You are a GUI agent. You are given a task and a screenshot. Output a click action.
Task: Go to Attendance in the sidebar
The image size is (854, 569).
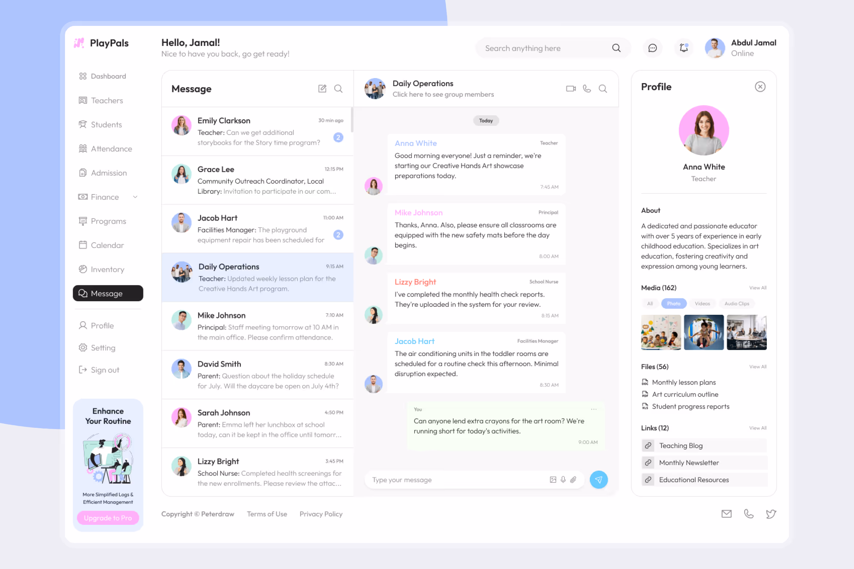click(111, 149)
